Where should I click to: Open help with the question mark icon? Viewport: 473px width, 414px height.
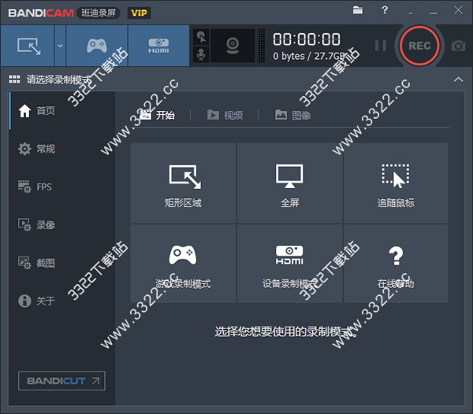[x=385, y=10]
